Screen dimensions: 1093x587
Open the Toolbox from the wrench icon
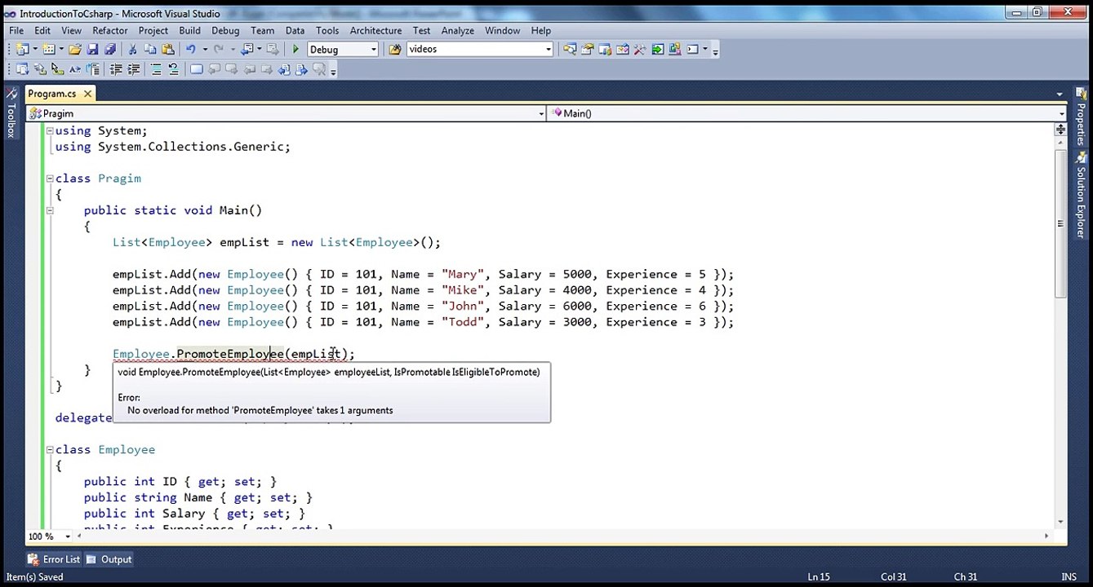(x=640, y=49)
